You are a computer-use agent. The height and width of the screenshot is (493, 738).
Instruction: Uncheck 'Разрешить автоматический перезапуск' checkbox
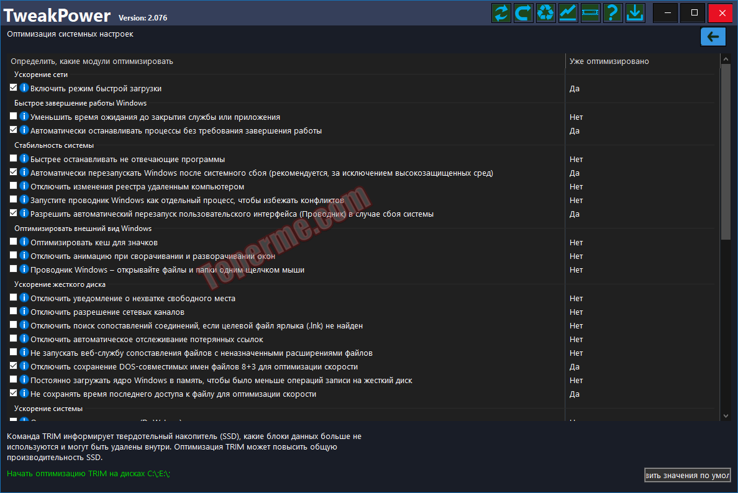point(13,213)
